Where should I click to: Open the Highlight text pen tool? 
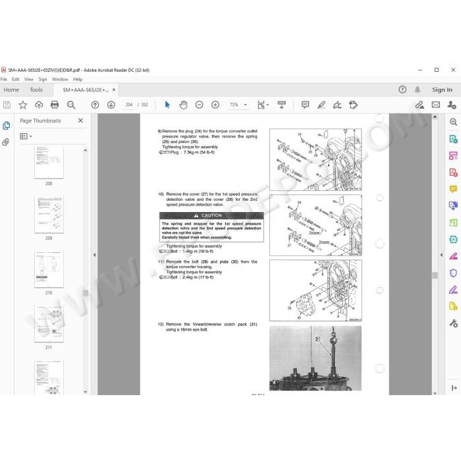[321, 105]
